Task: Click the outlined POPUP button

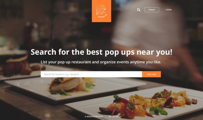Action: [x=152, y=10]
